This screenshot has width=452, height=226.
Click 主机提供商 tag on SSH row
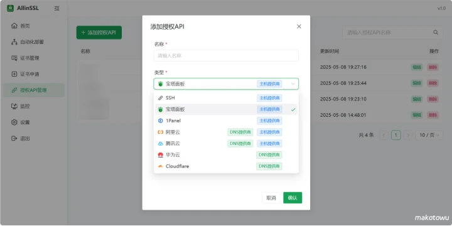point(269,98)
